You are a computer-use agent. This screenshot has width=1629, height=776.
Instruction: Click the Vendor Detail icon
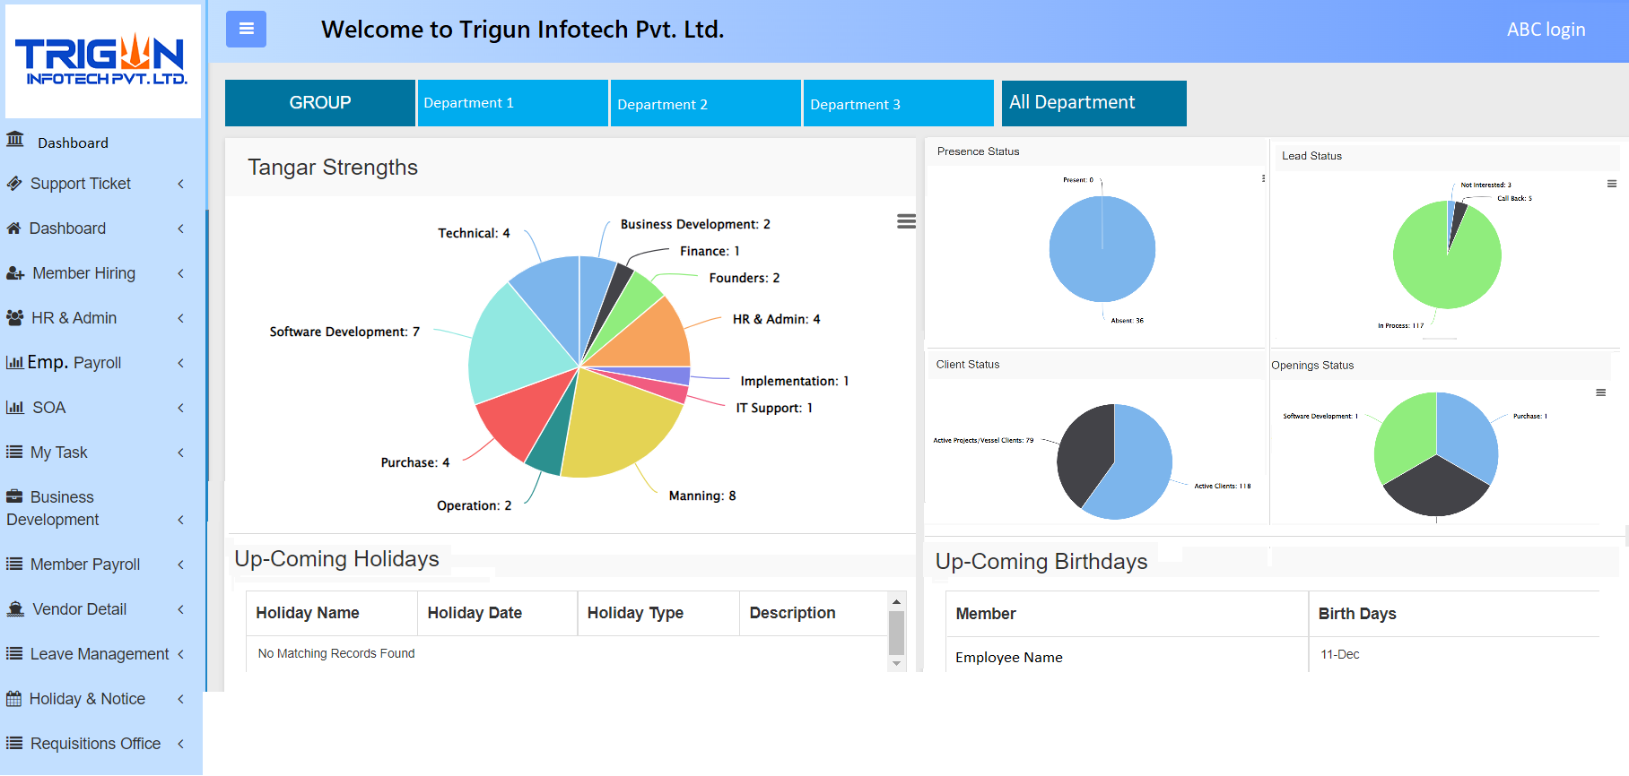pos(15,609)
